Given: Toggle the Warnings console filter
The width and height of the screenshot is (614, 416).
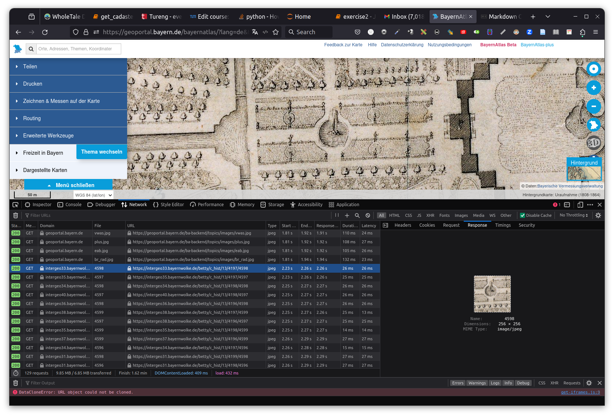Looking at the screenshot, I should coord(477,383).
